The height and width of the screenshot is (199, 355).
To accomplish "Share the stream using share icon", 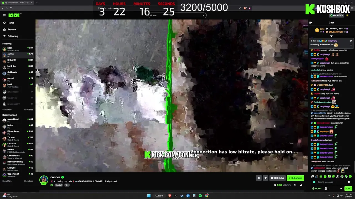I will point(295,185).
